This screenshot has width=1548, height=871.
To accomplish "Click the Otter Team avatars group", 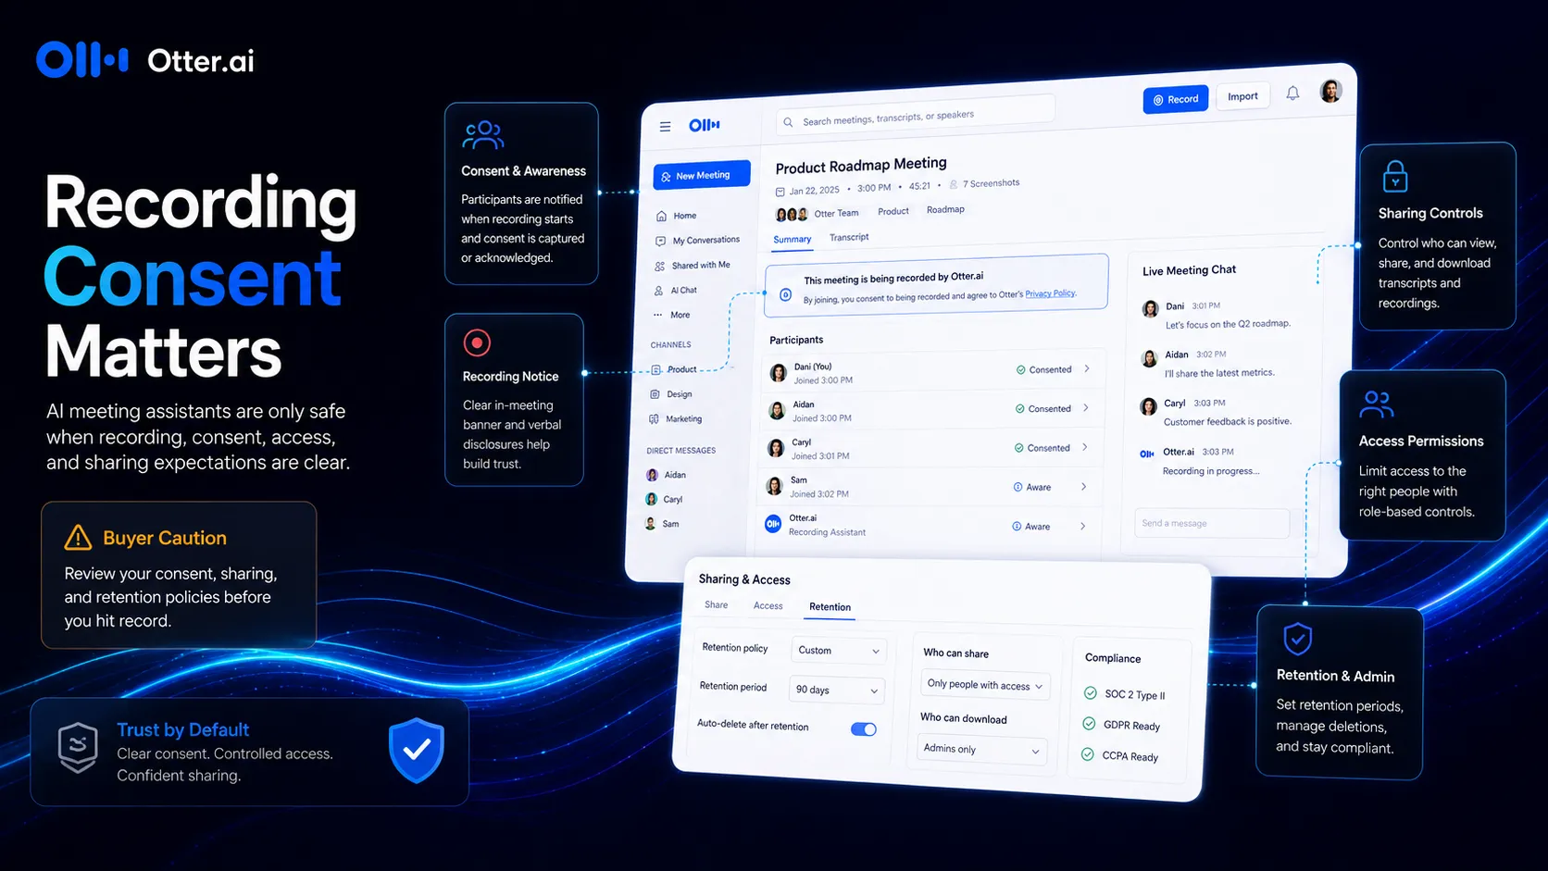I will click(791, 215).
